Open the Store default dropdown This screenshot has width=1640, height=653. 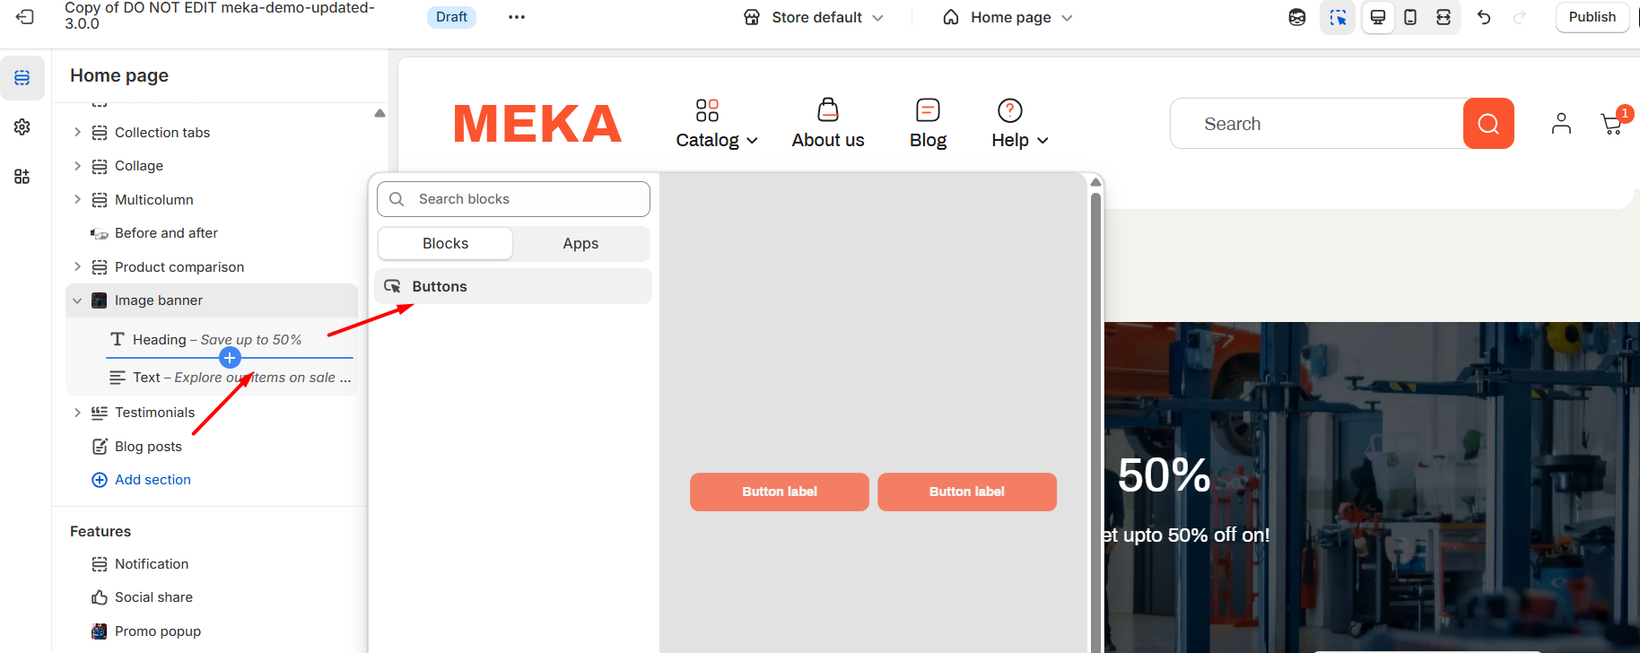(815, 17)
